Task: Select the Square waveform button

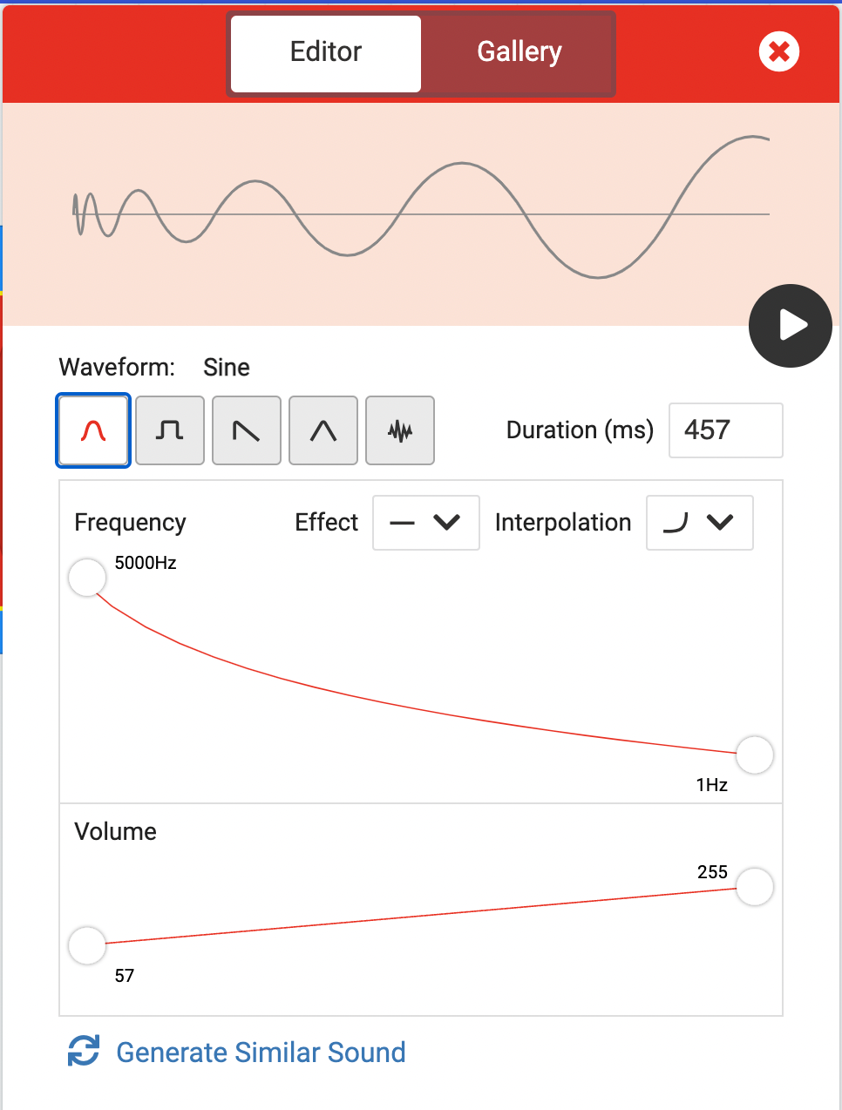Action: [170, 430]
